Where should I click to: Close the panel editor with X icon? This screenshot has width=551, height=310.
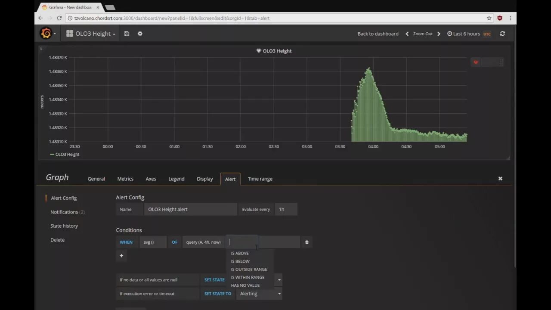(500, 178)
